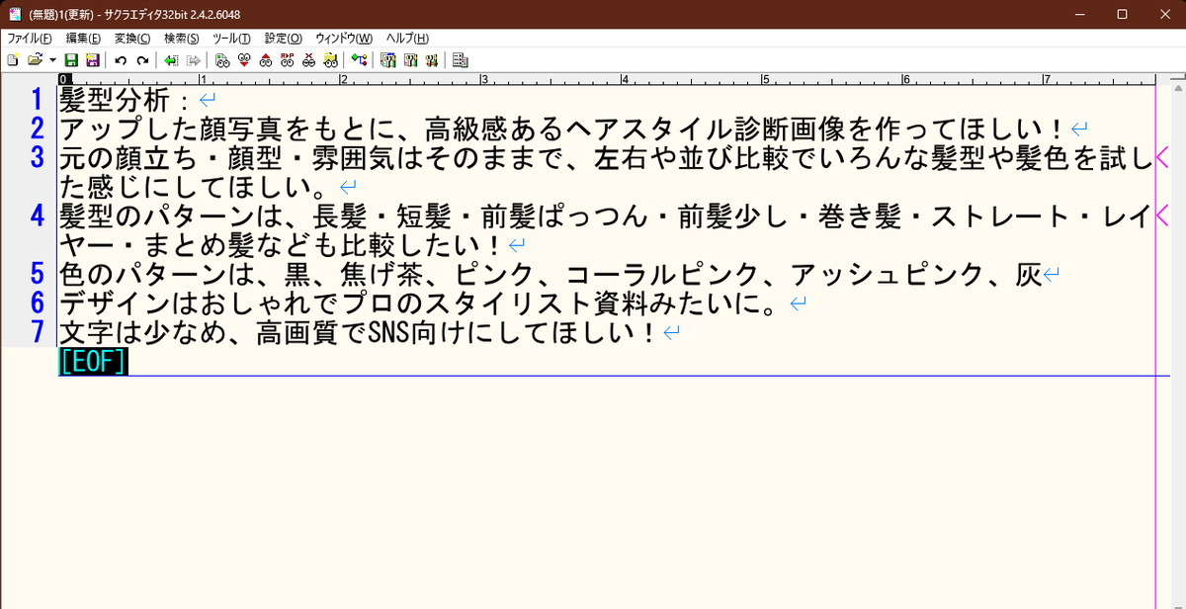
Task: Click the ruler at column mark 3
Action: tap(482, 79)
